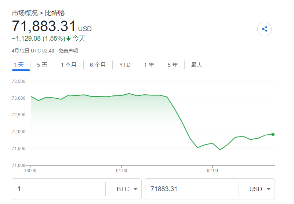The height and width of the screenshot is (204, 294).
Task: Switch to the 5 天 tab
Action: tap(42, 65)
